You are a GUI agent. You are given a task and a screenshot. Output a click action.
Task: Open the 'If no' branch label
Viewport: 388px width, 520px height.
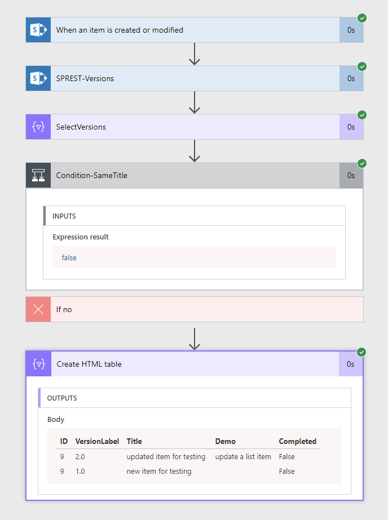tap(64, 309)
